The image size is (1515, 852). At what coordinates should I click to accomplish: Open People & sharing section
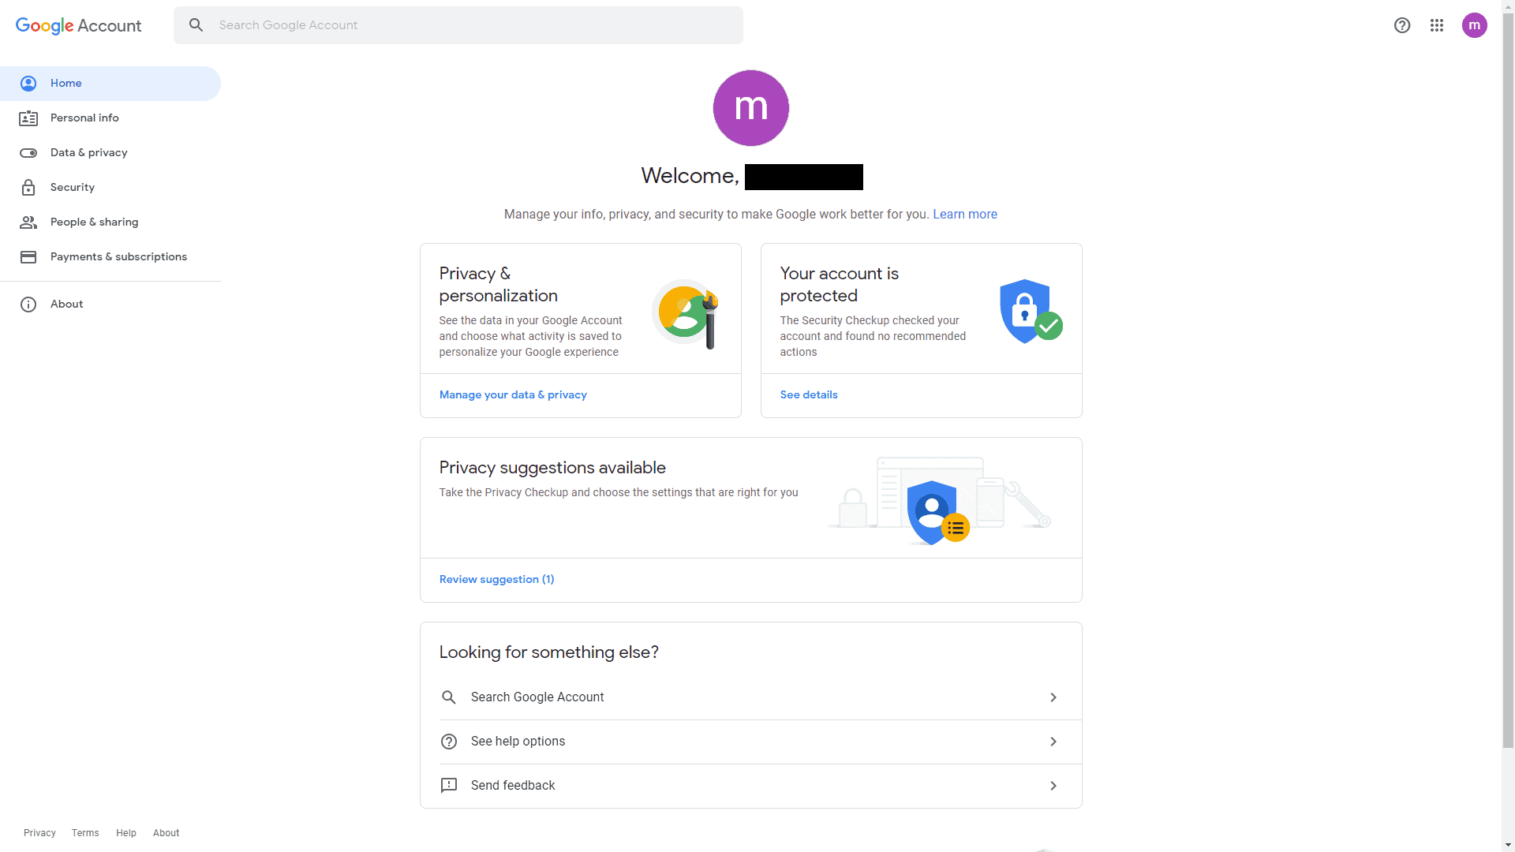[x=110, y=222]
